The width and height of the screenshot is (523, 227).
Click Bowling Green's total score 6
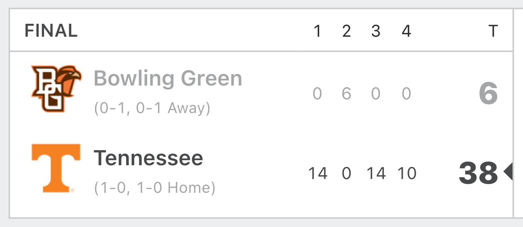click(x=489, y=93)
